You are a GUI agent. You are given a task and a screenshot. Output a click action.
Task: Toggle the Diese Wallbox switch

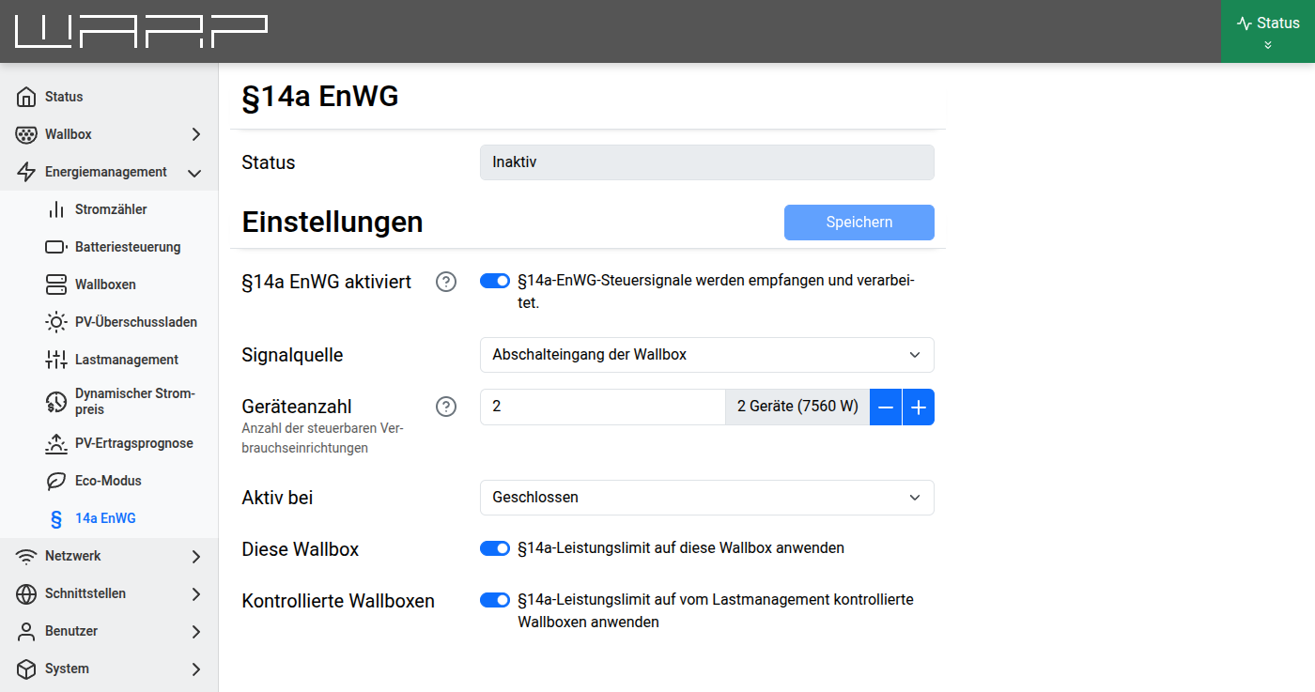pyautogui.click(x=495, y=548)
